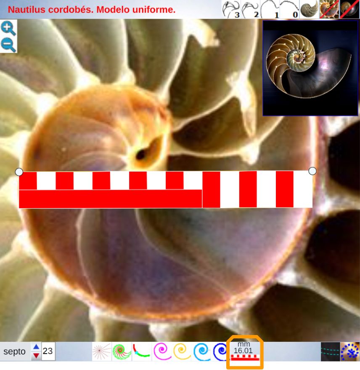Toggle the blue dotted spiral points icon

pyautogui.click(x=350, y=351)
